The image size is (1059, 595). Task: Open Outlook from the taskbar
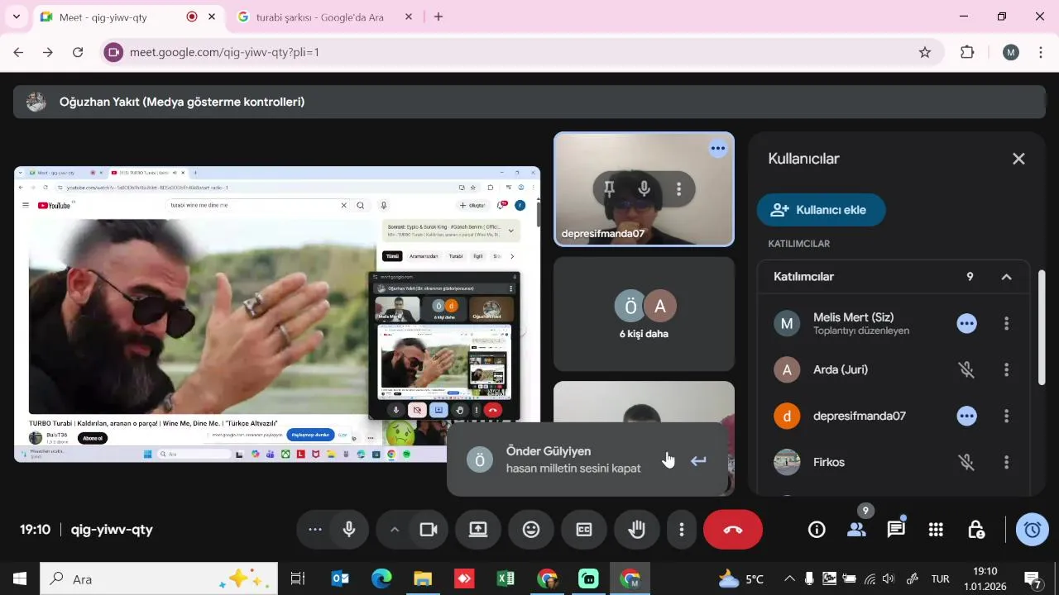340,579
